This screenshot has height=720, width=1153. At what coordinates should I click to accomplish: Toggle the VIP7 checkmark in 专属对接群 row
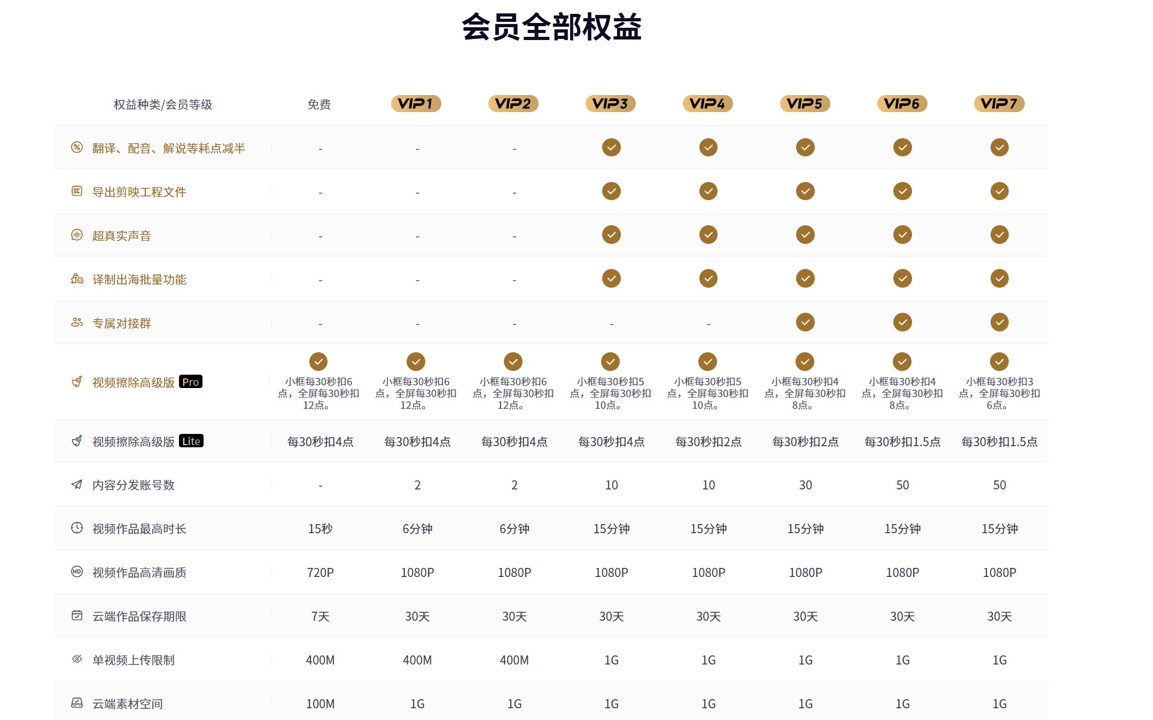999,322
